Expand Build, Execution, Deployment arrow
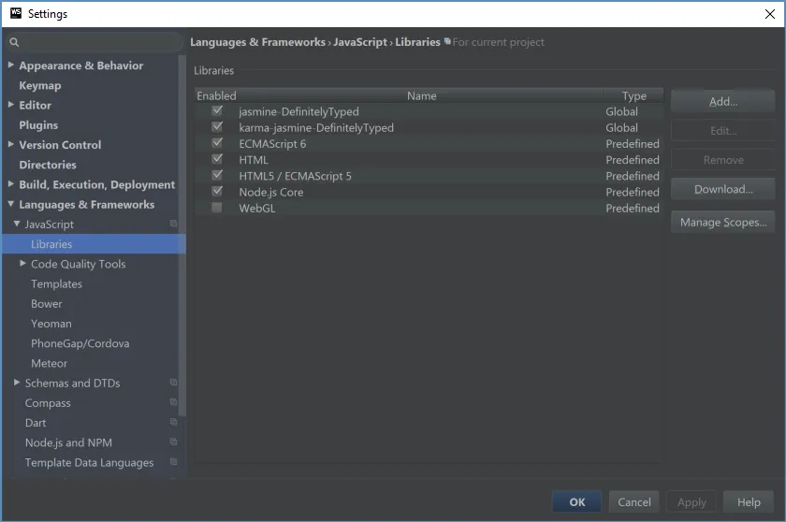The height and width of the screenshot is (522, 786). 11,184
